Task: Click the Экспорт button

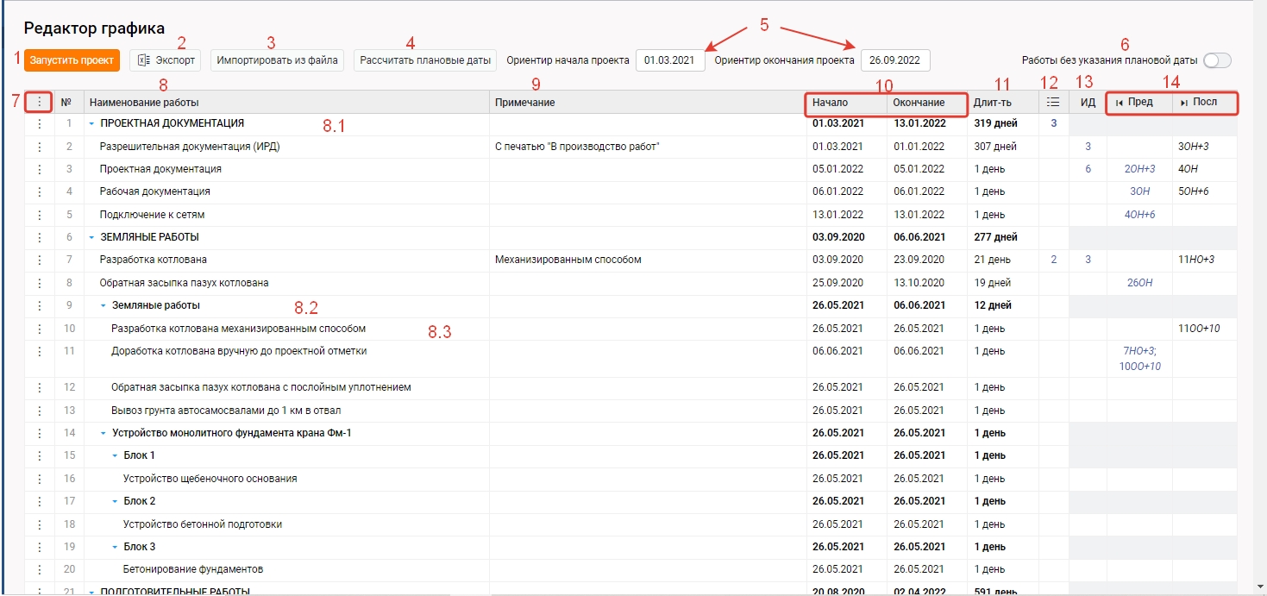Action: click(x=166, y=60)
